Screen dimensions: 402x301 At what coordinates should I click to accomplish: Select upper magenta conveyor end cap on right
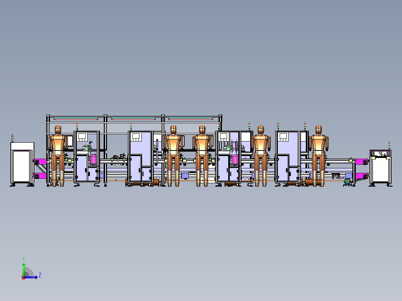[x=362, y=162]
